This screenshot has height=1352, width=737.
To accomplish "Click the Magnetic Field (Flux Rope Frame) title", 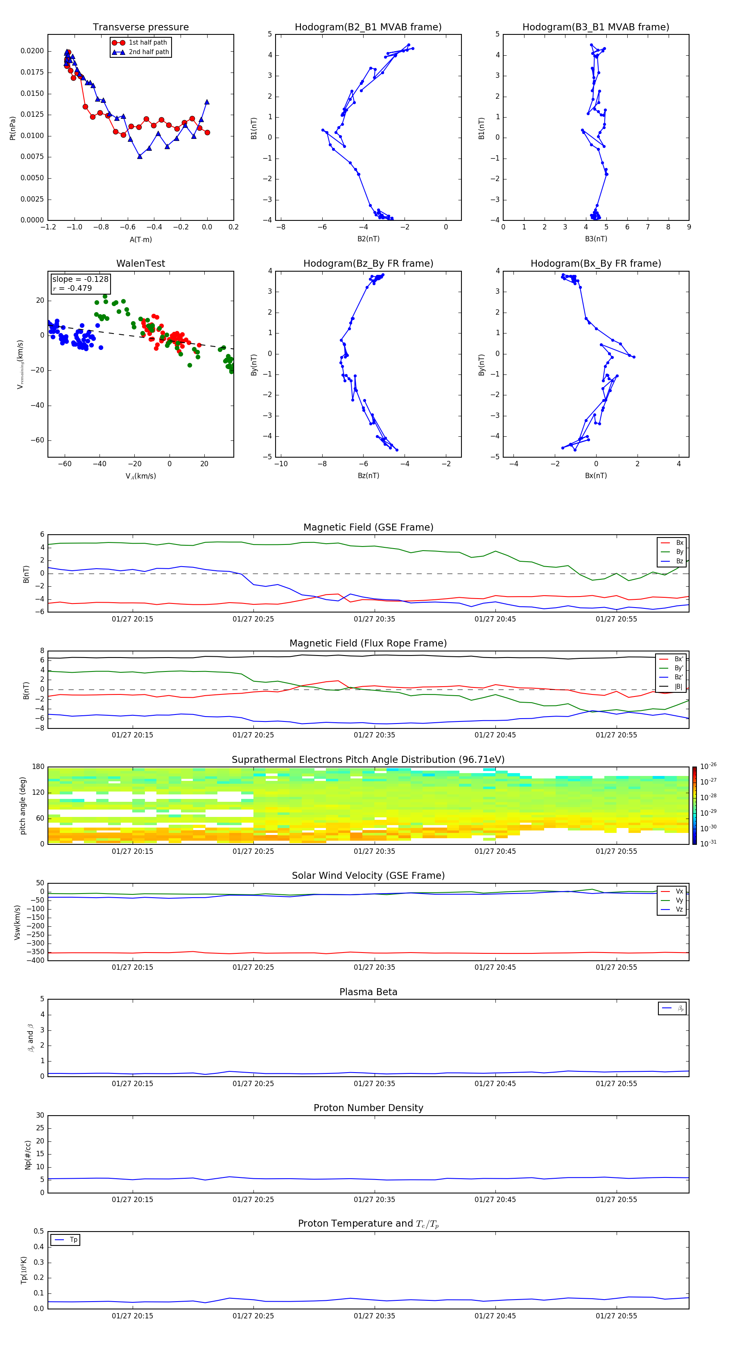I will (368, 644).
